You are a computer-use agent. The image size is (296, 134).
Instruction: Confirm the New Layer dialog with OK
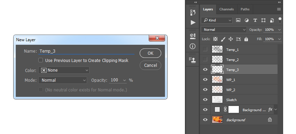click(x=150, y=53)
